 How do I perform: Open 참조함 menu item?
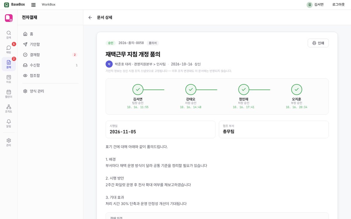[50, 75]
